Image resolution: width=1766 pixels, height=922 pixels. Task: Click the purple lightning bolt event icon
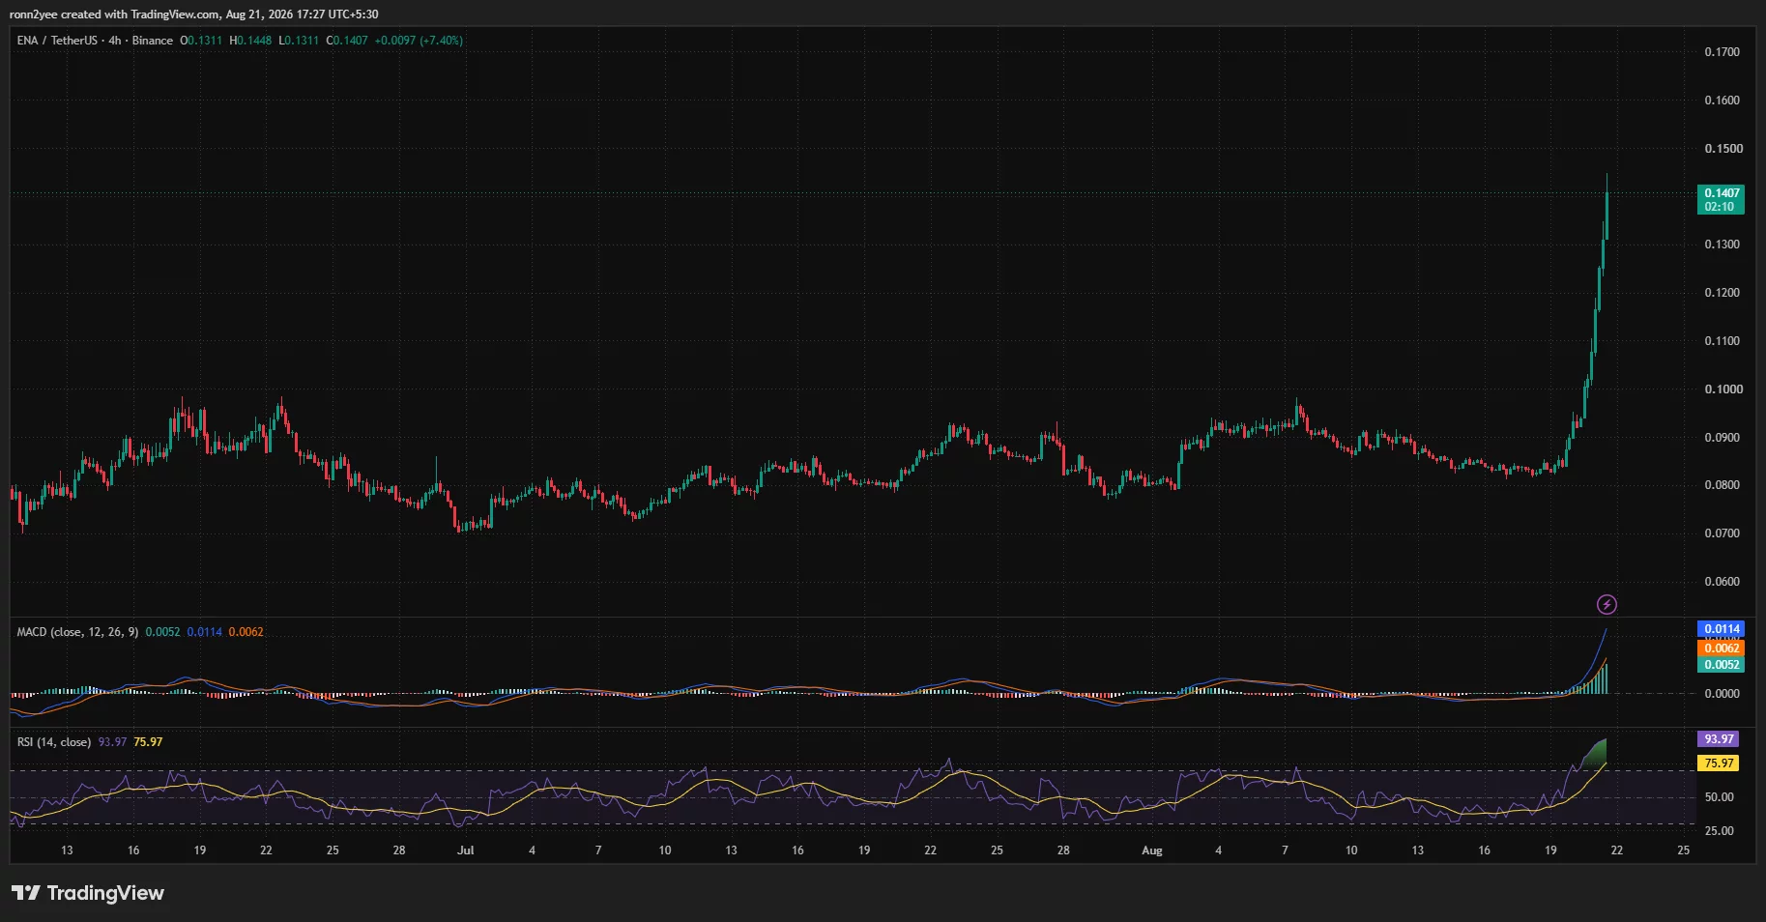point(1607,604)
